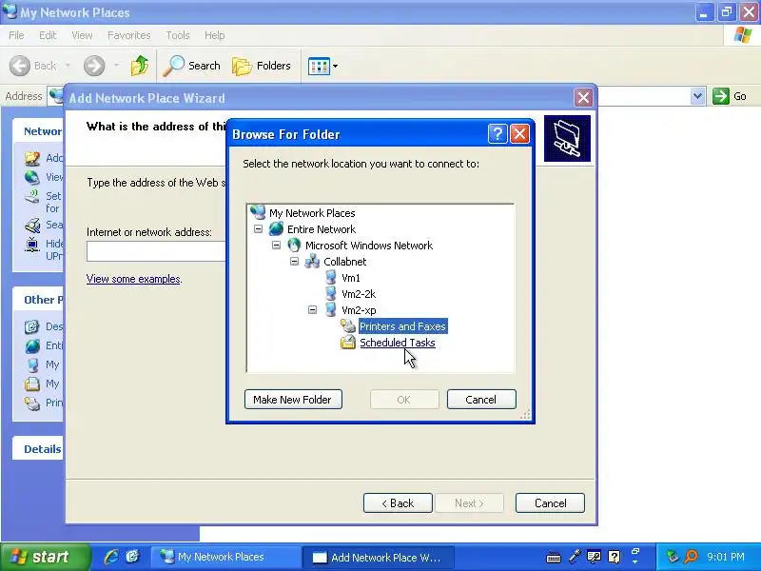Click the Up folder toolbar icon
Screen dimensions: 761x571
(x=140, y=66)
